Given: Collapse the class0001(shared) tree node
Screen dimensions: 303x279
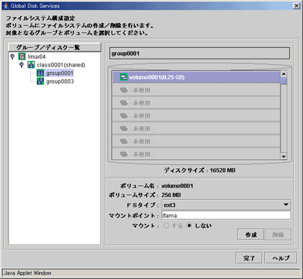Looking at the screenshot, I should click(21, 65).
